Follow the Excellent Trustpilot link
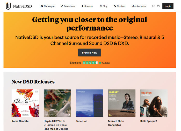This screenshot has height=131, width=181. coord(75,63)
